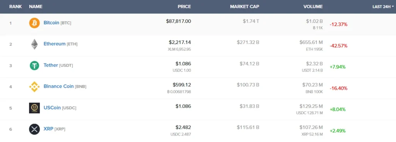This screenshot has width=396, height=142.
Task: Click the black USCoin logo icon
Action: 34,108
